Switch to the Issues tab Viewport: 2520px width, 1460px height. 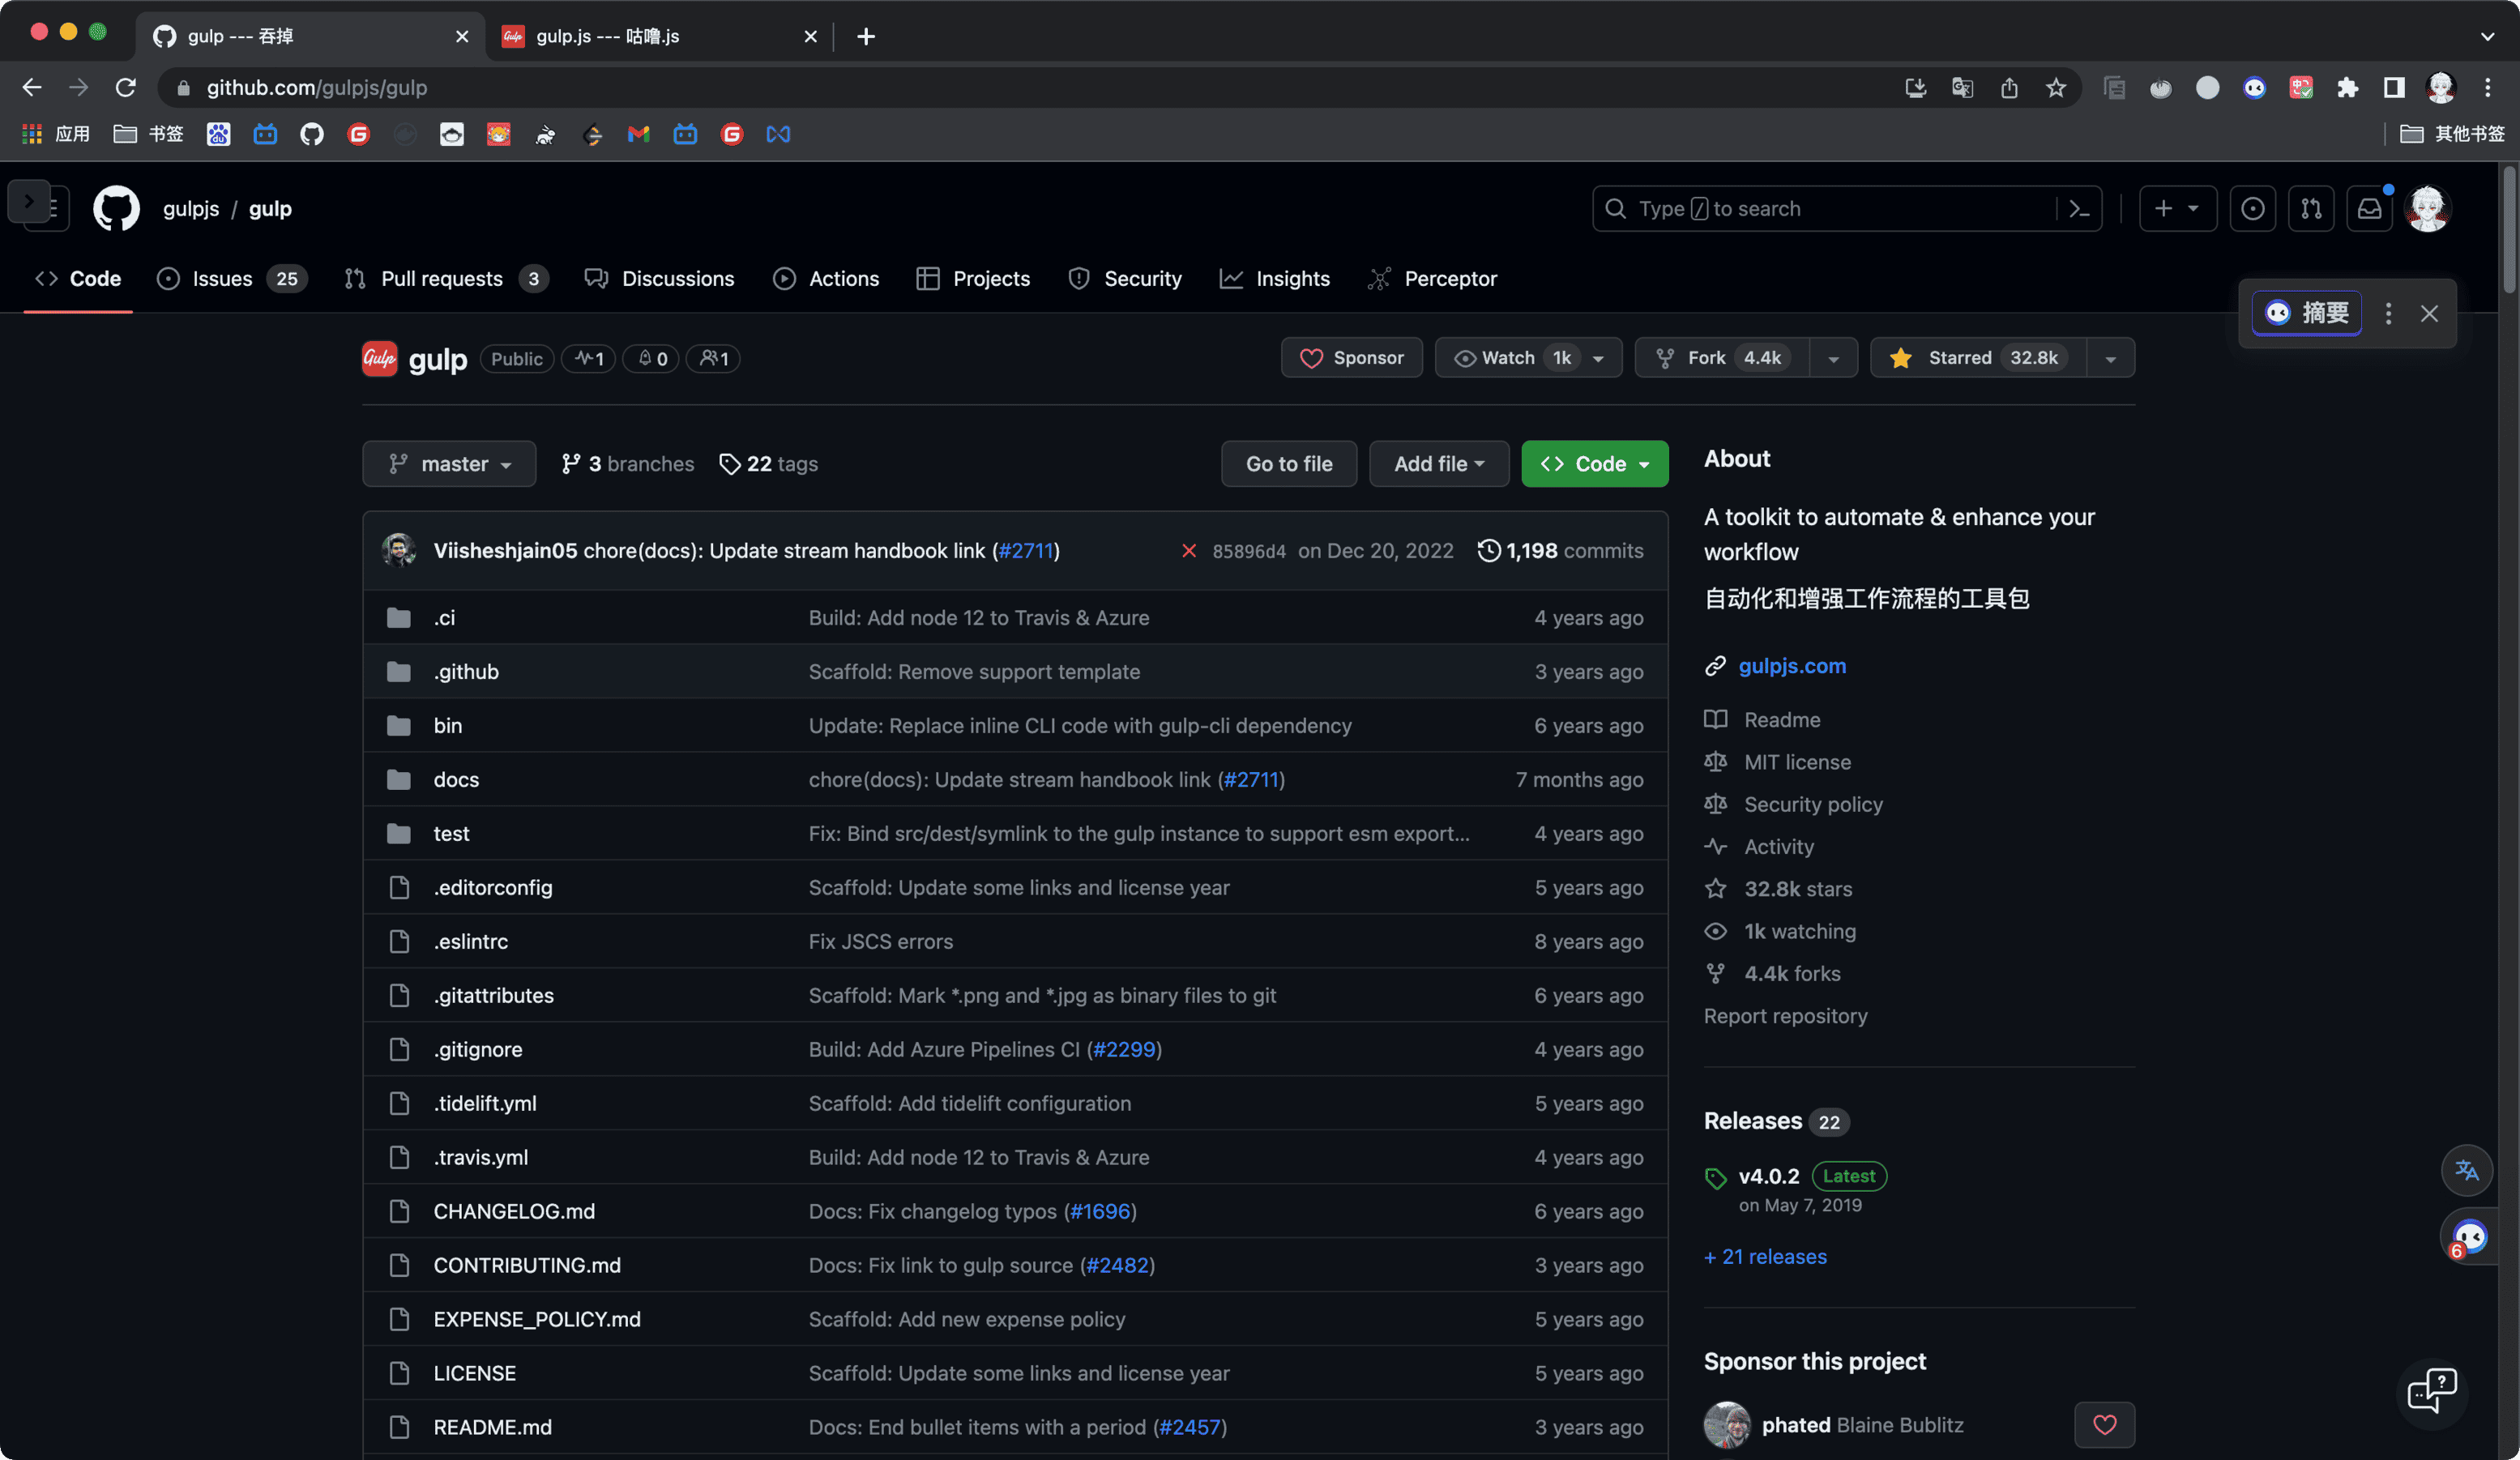click(222, 279)
